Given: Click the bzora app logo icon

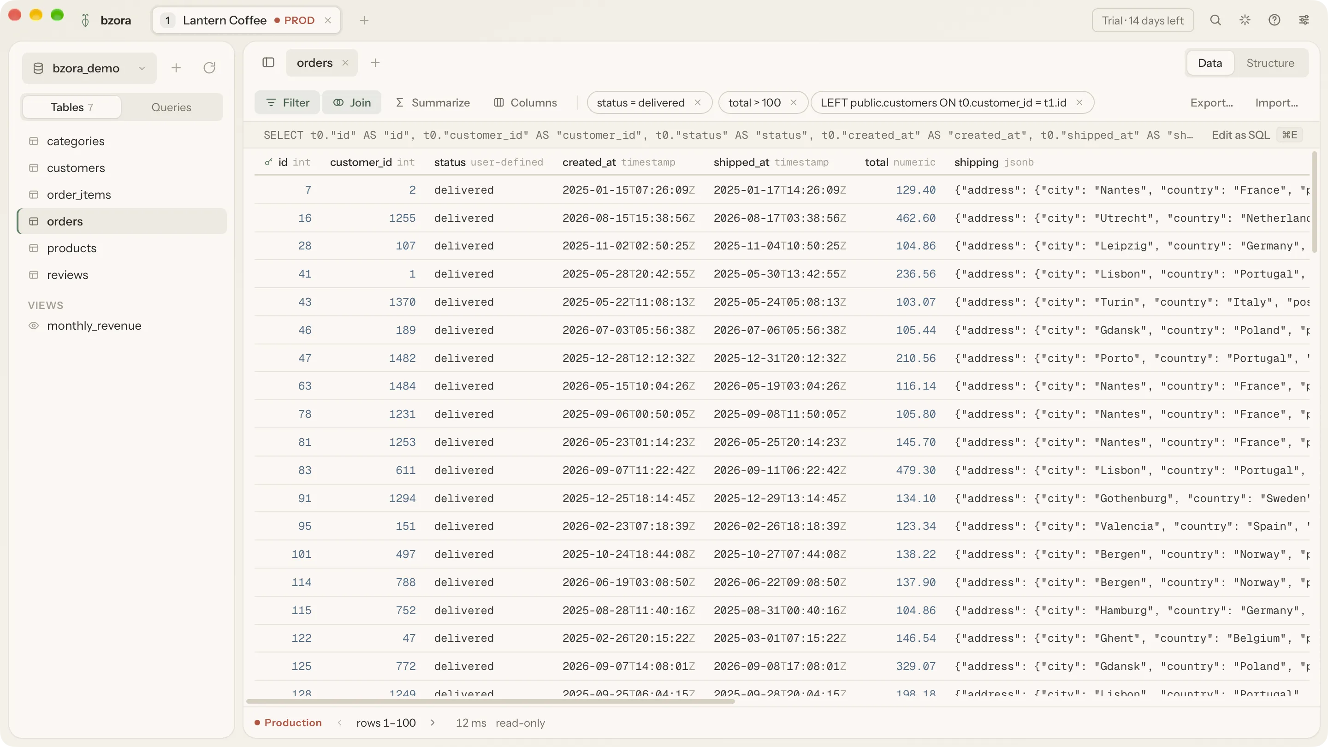Looking at the screenshot, I should pyautogui.click(x=86, y=20).
